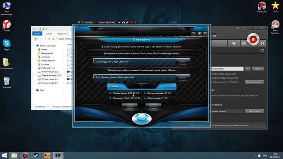Click the Skype desktop icon
Screen dimensions: 283x159
point(7,45)
